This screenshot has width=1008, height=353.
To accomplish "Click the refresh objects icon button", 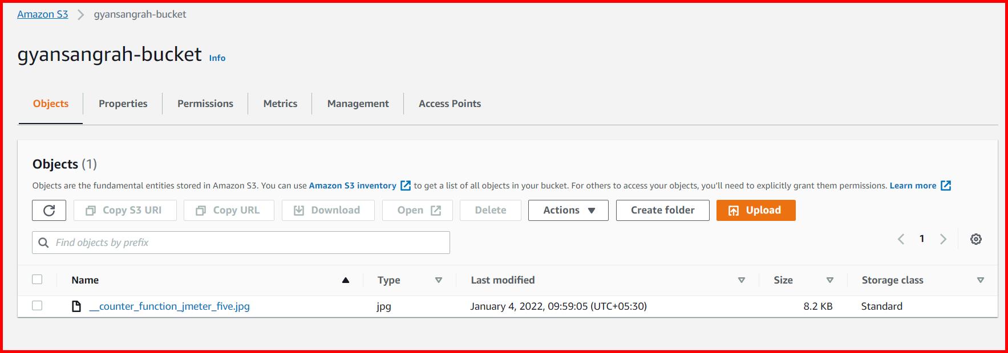I will coord(49,210).
